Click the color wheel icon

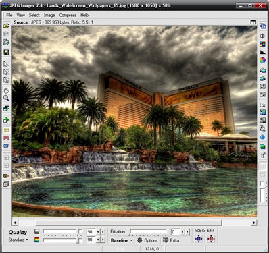(262, 60)
